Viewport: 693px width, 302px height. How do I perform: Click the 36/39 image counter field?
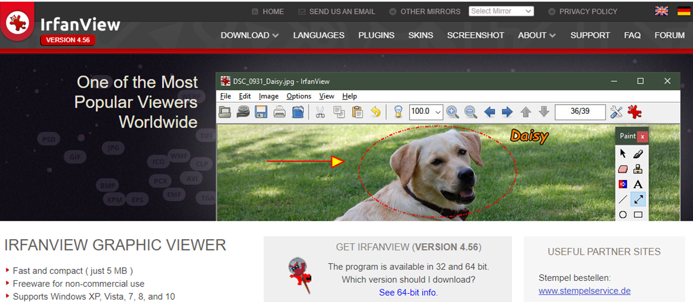click(580, 112)
